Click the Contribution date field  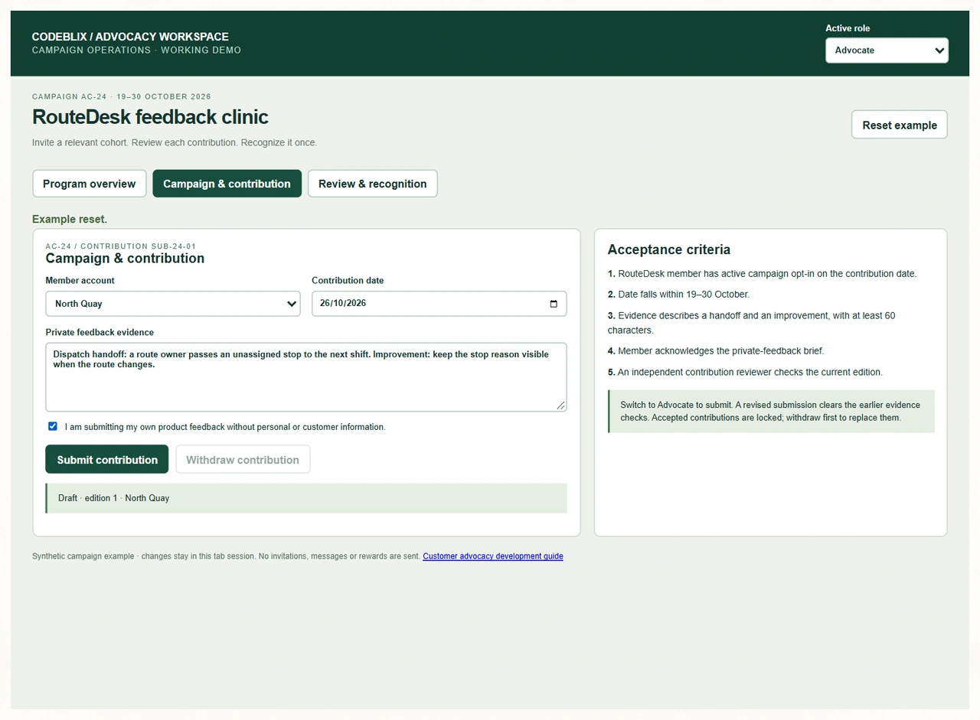coord(439,304)
